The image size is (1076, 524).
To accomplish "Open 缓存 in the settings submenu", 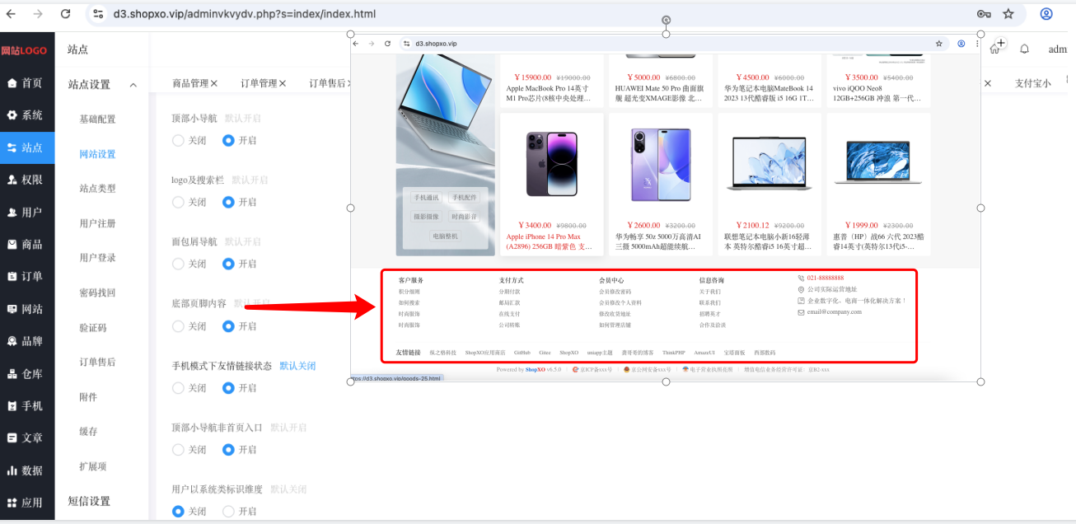I will tap(88, 431).
